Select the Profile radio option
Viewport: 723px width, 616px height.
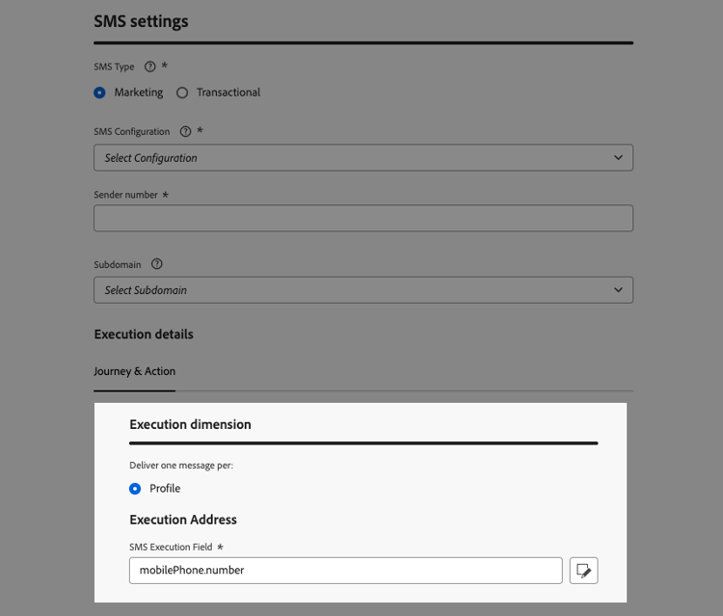click(135, 489)
